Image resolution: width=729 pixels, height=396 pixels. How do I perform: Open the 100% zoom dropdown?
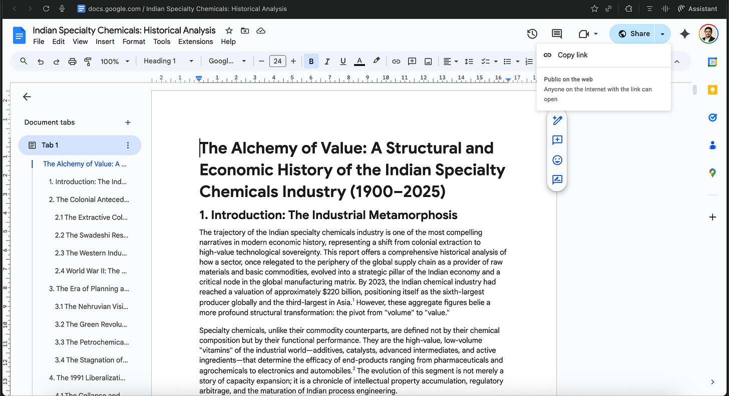[x=115, y=61]
